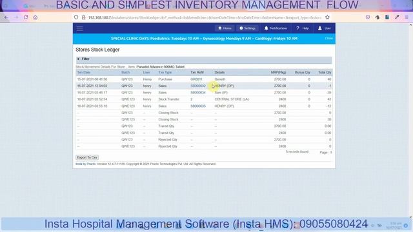Select the Closing Stock row for QWE123
The width and height of the screenshot is (413, 232).
pos(204,119)
